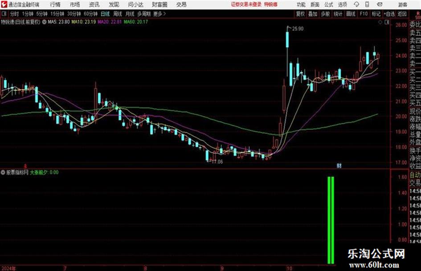This screenshot has width=421, height=271.
Task: Open the 多周期 multi-period view
Action: [x=144, y=14]
